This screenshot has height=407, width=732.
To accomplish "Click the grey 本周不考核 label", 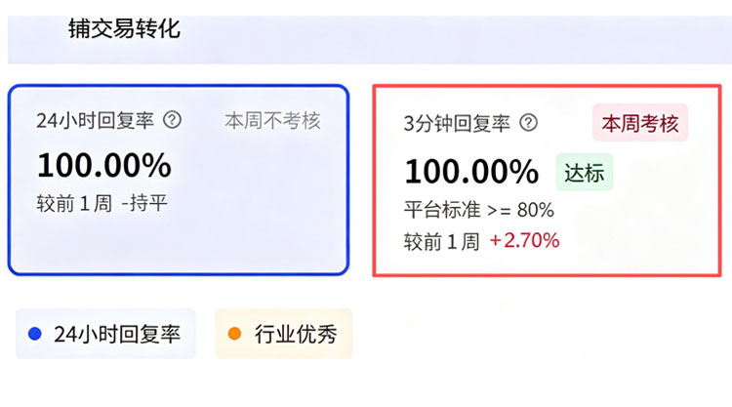I will point(272,121).
